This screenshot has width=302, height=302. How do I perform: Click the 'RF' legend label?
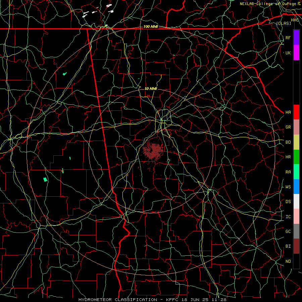(288, 38)
